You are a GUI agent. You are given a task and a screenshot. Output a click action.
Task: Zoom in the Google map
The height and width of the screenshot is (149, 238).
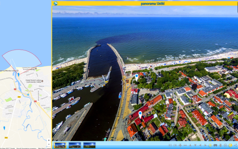(49, 140)
